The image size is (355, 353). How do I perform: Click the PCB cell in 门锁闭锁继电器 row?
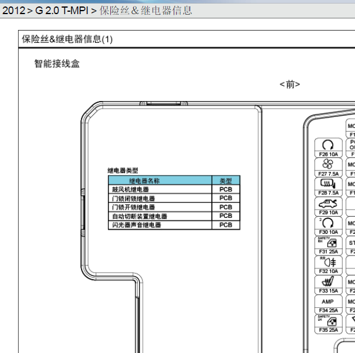226,199
